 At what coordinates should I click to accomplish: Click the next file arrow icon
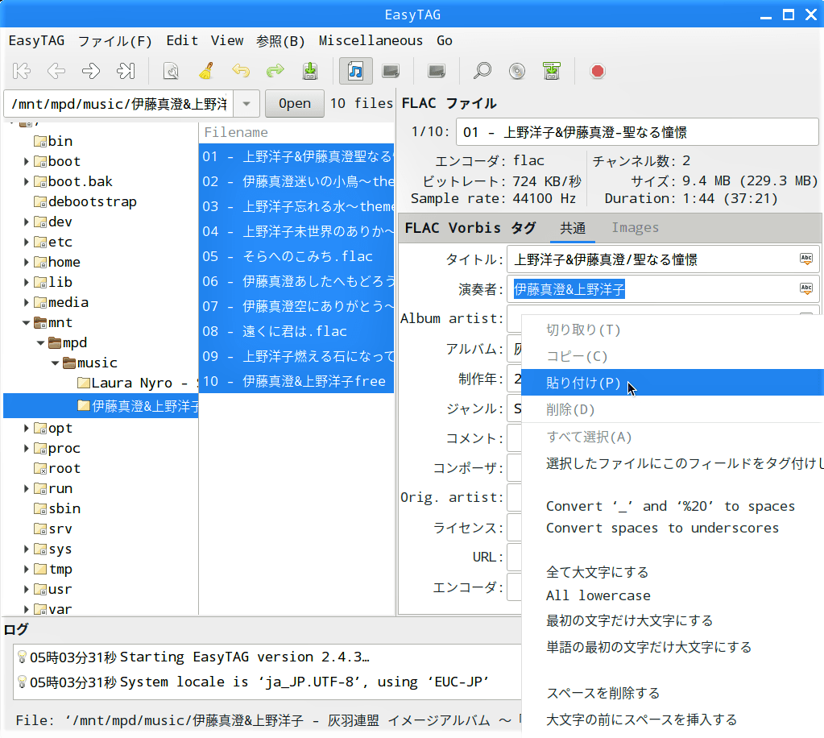pos(91,71)
